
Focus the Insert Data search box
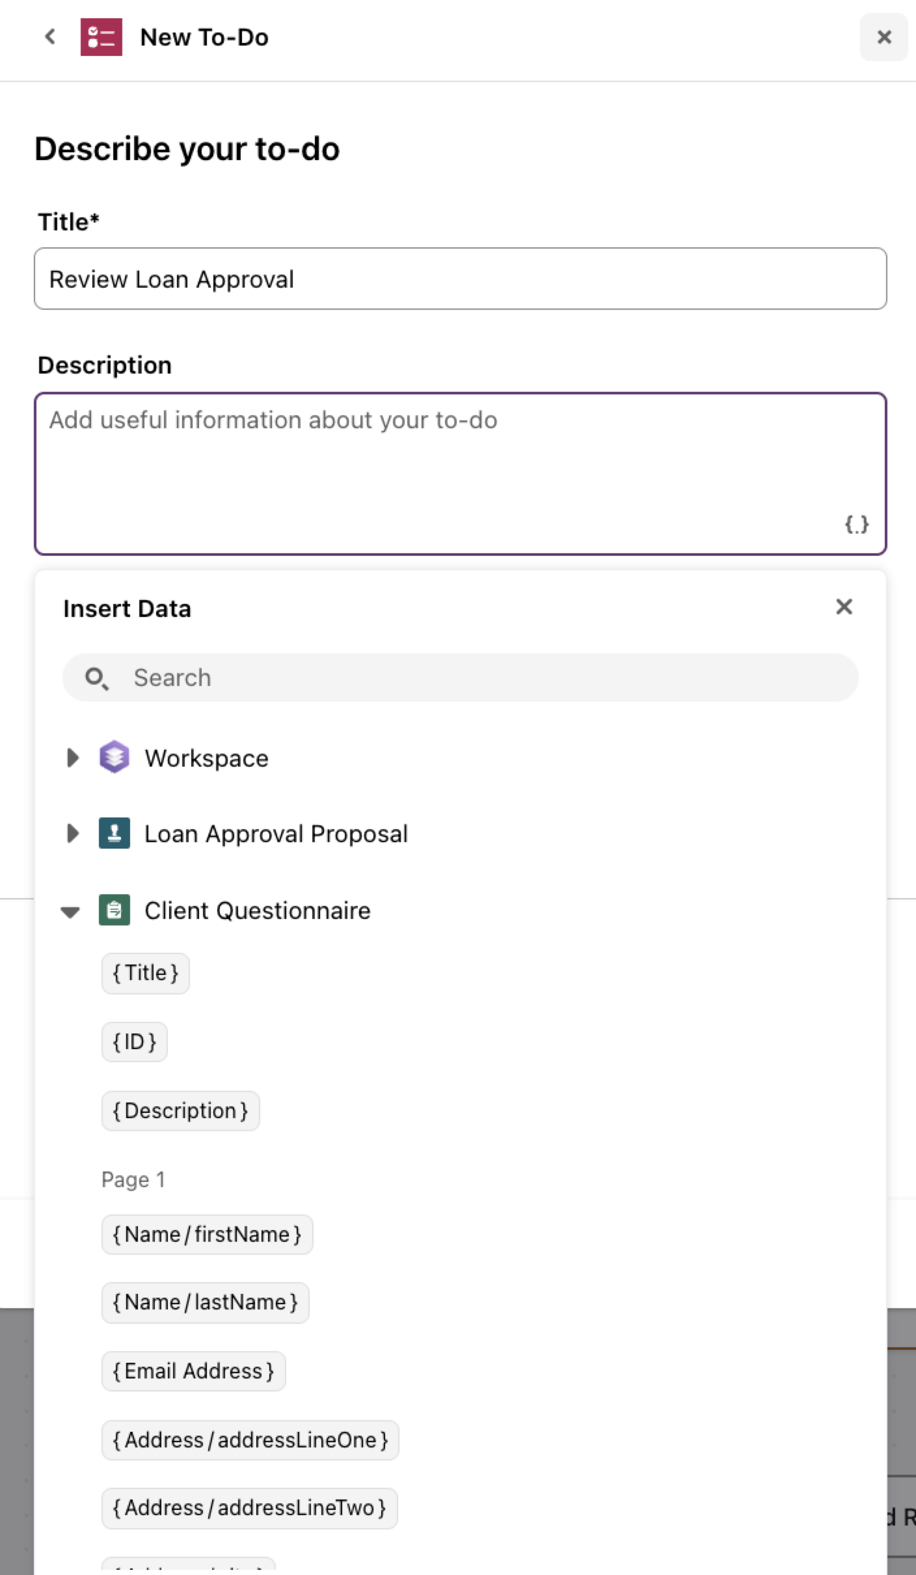(x=461, y=678)
